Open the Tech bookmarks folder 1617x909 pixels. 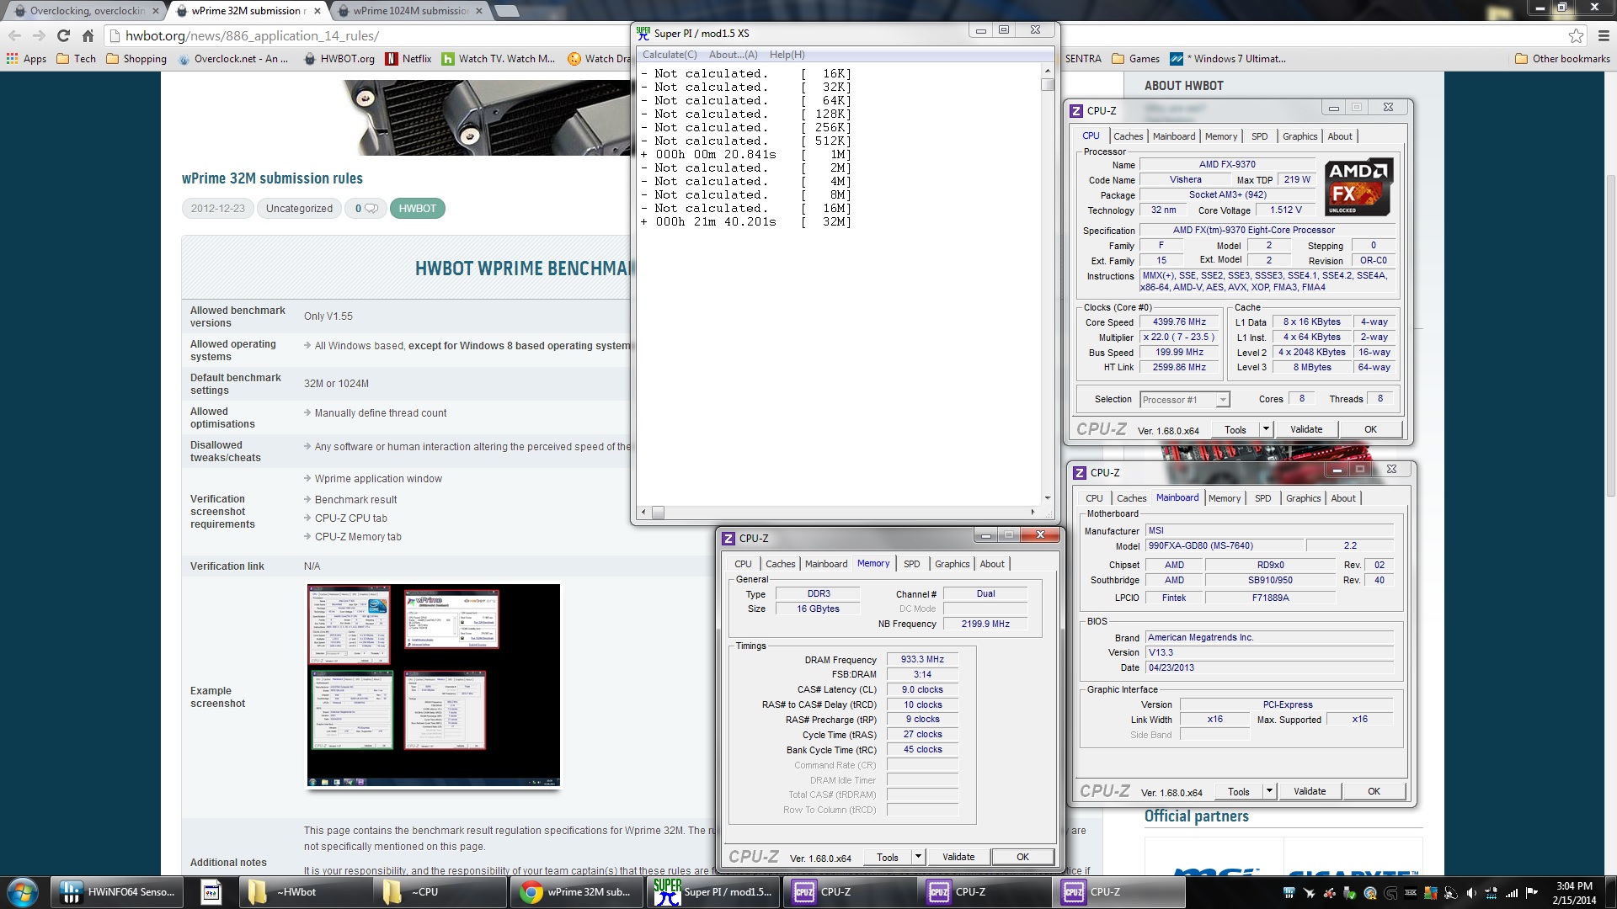(77, 59)
